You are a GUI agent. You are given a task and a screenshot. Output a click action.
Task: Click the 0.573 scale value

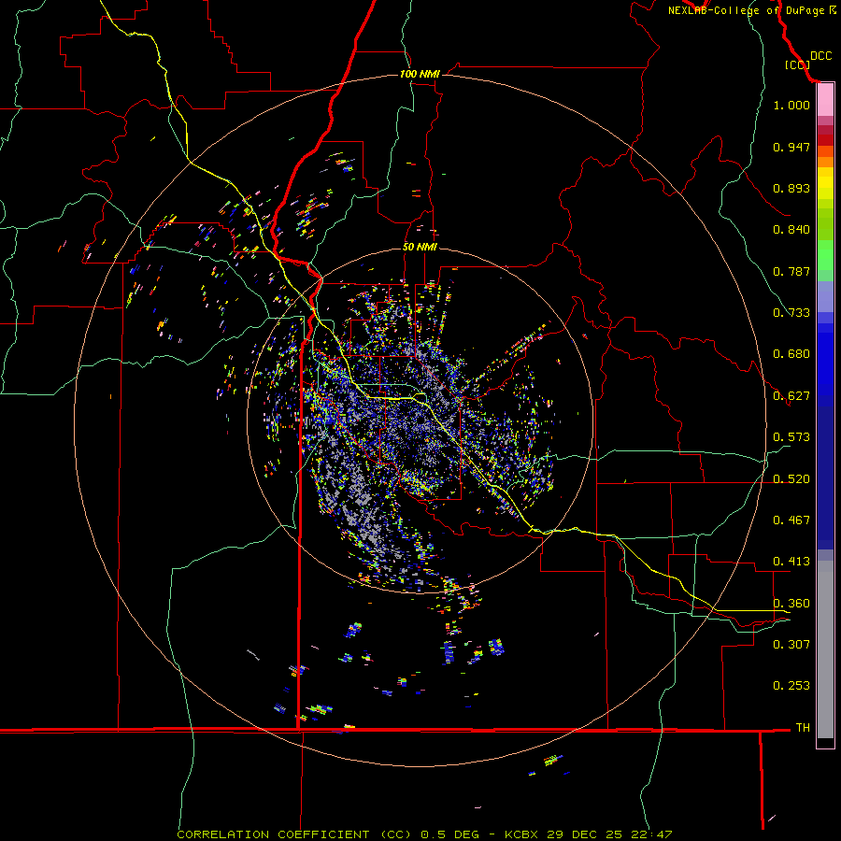coord(791,437)
